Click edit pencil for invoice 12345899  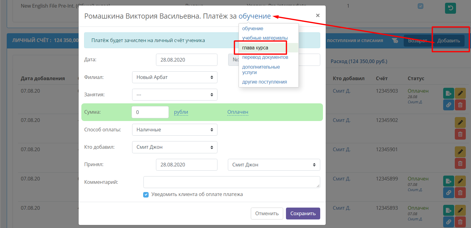(460, 181)
